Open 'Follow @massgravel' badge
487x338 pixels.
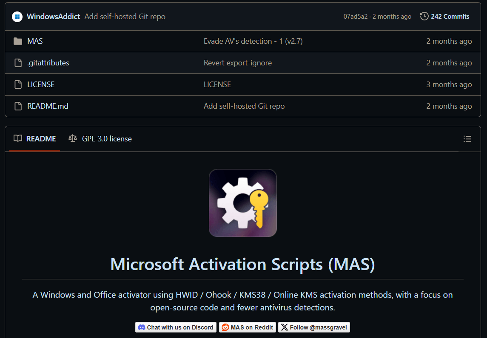[314, 327]
